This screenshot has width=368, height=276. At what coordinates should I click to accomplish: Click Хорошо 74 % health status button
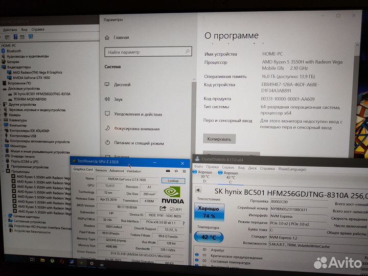pos(209,212)
